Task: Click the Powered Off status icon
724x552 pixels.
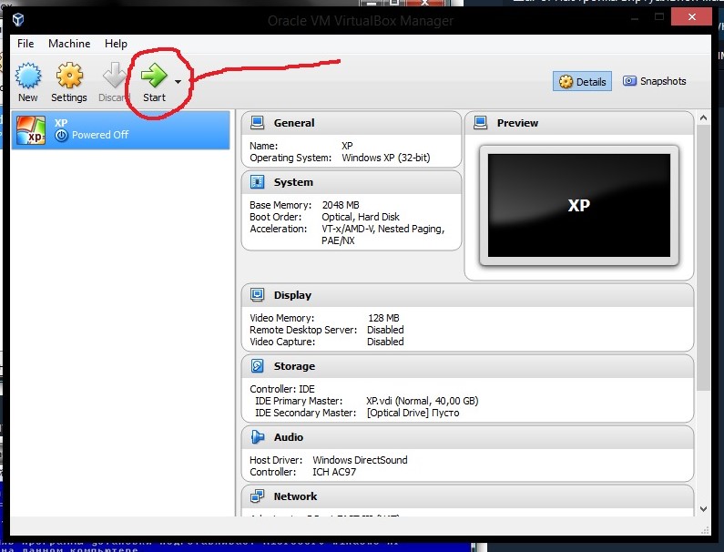Action: pos(61,135)
